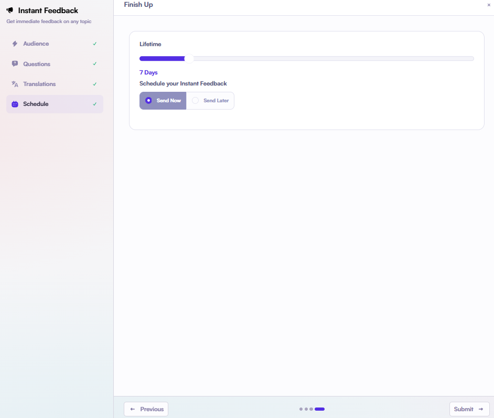Choose the Send Later radio option
The height and width of the screenshot is (418, 494).
210,101
